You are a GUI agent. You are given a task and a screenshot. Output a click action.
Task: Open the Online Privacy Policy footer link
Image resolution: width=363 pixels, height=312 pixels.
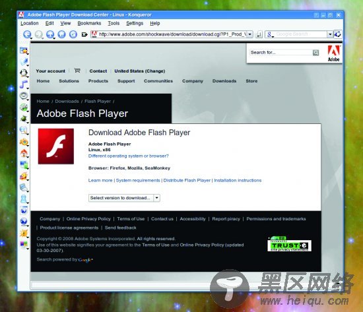88,219
